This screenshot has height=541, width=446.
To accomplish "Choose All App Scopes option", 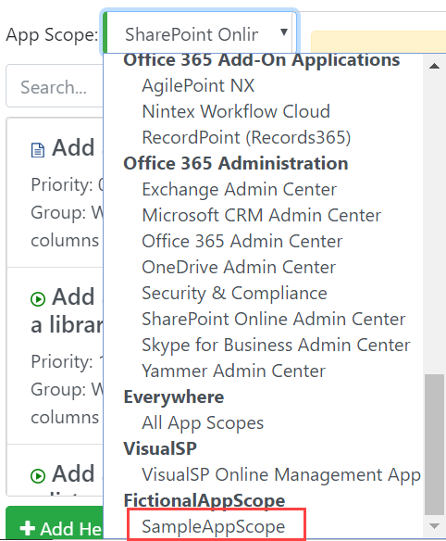I will (x=203, y=422).
